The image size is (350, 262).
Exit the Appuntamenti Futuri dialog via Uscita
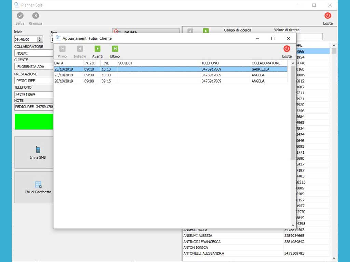pos(286,49)
